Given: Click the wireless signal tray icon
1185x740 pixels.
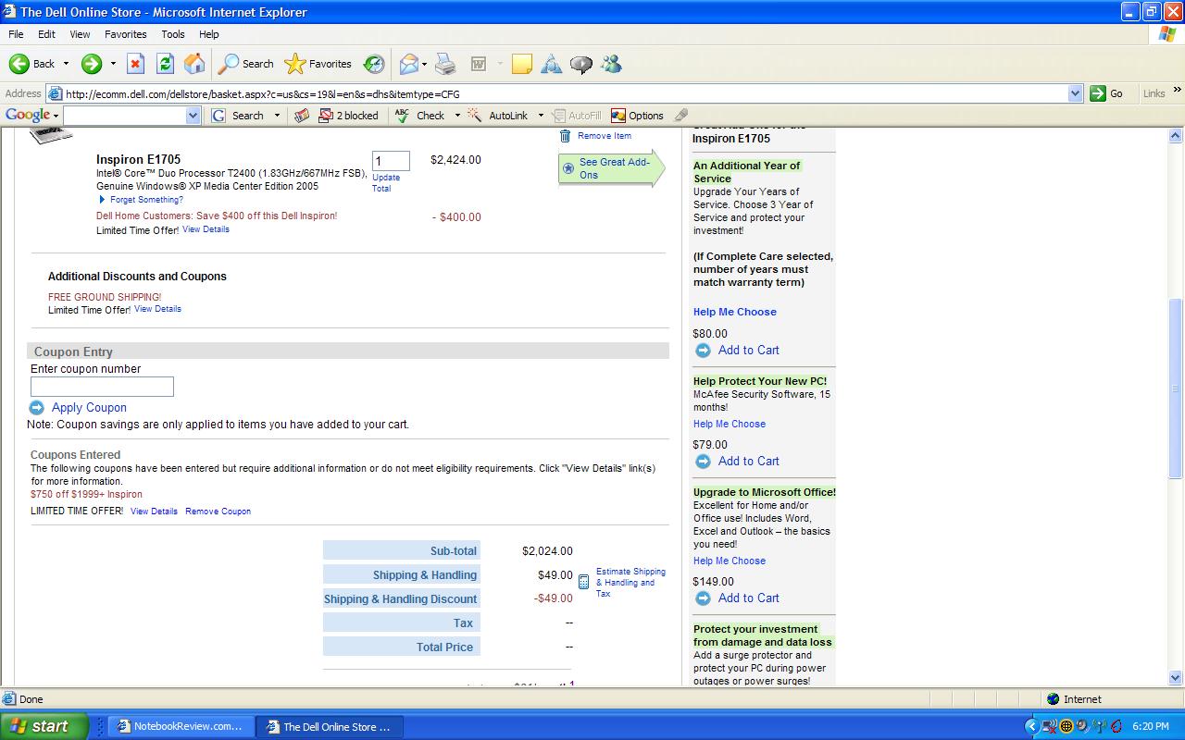Looking at the screenshot, I should point(1099,726).
